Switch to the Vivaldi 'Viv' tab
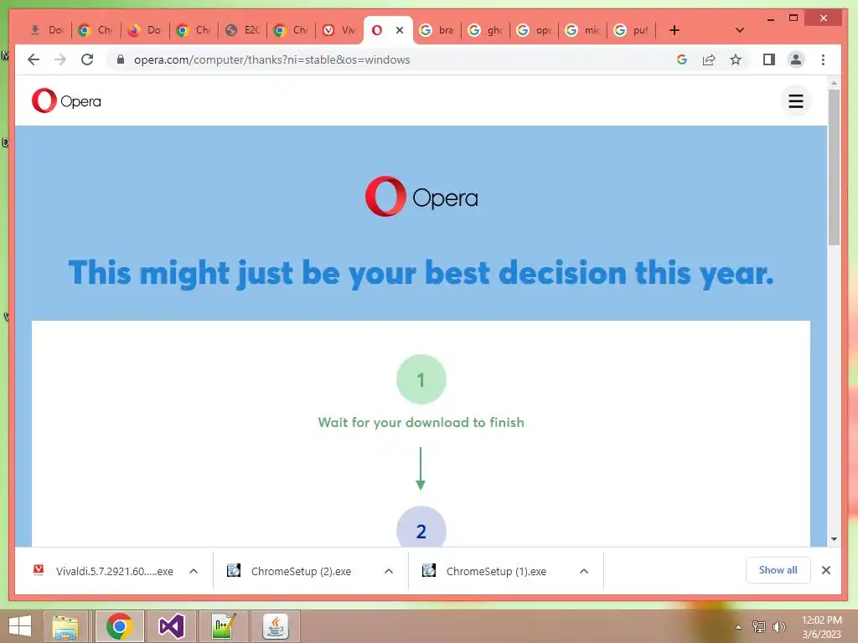 pyautogui.click(x=339, y=30)
